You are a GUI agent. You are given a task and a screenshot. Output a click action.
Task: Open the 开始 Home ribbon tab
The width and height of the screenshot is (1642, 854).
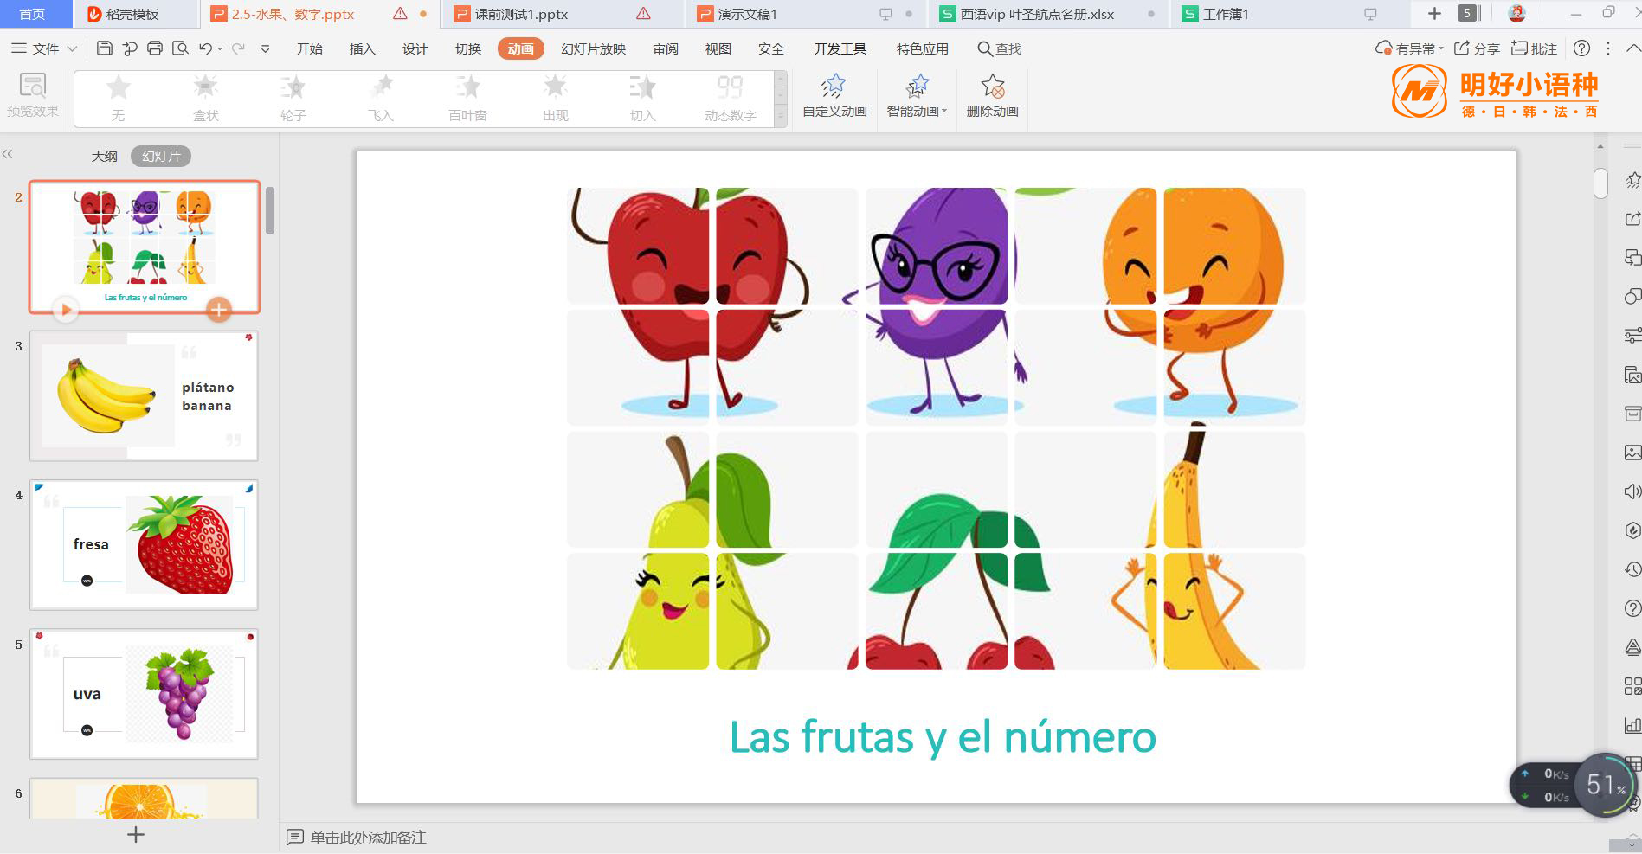pos(309,48)
